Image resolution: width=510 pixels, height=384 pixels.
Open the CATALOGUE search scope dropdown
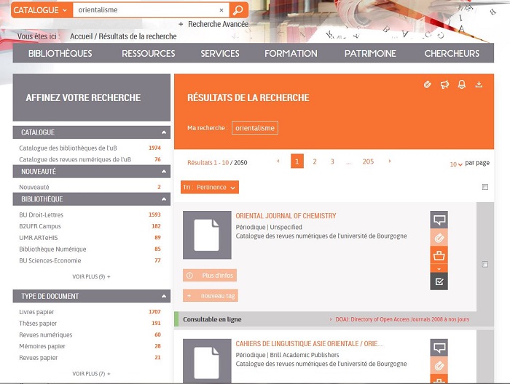[41, 10]
